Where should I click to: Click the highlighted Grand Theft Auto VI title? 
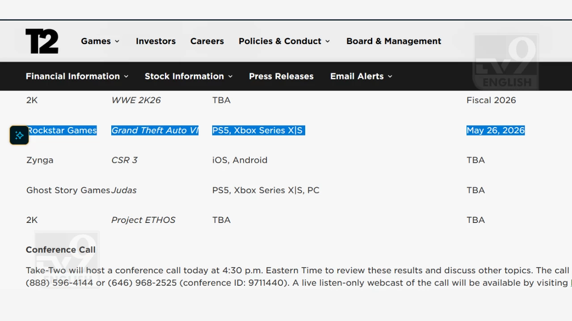(x=155, y=130)
